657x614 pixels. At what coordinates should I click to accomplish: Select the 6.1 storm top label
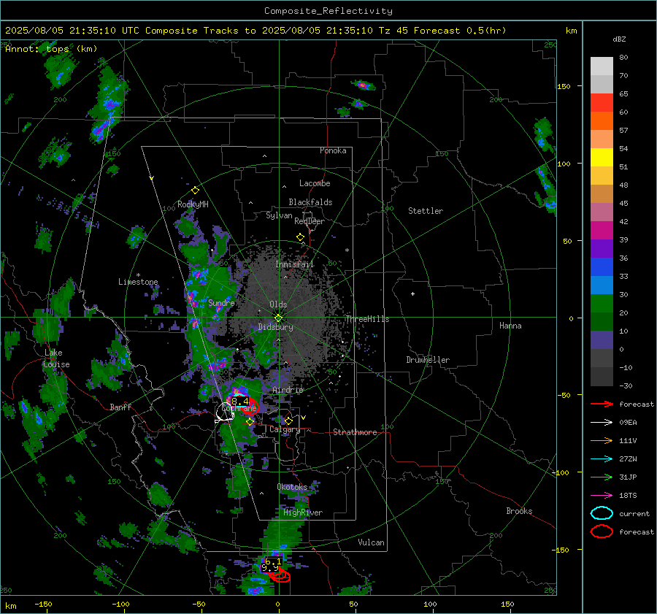(x=273, y=561)
